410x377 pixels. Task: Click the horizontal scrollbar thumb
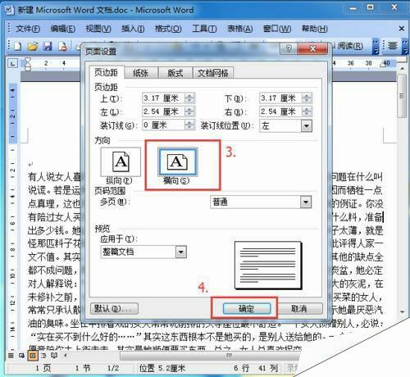click(x=211, y=356)
